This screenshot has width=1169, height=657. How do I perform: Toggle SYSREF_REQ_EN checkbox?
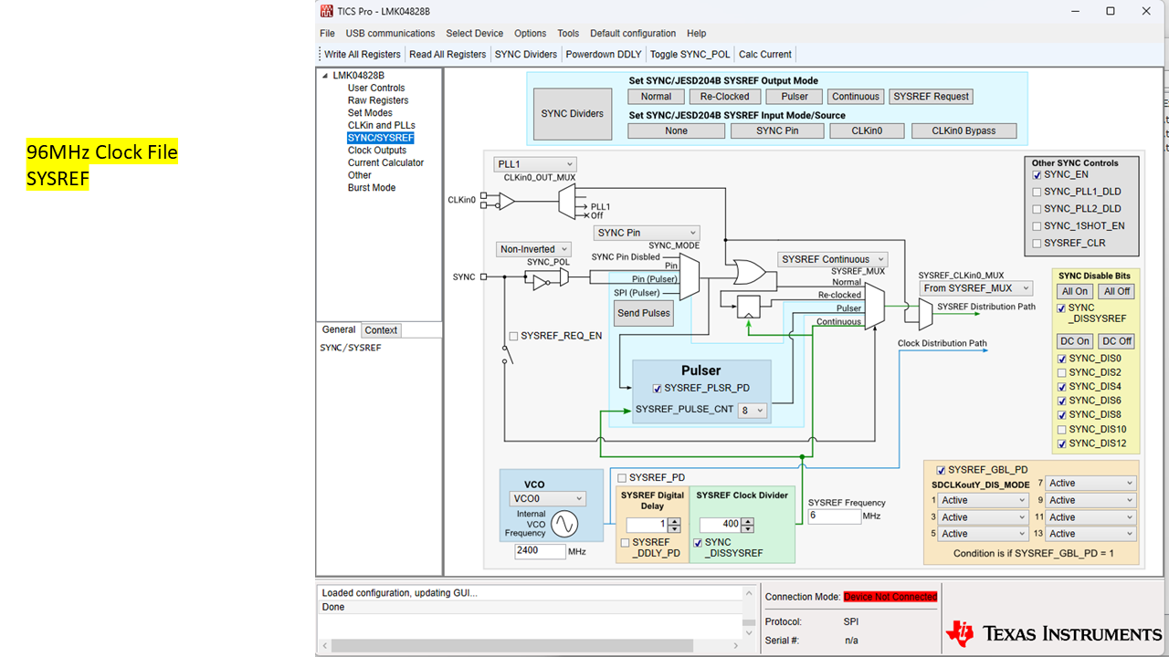pyautogui.click(x=513, y=336)
